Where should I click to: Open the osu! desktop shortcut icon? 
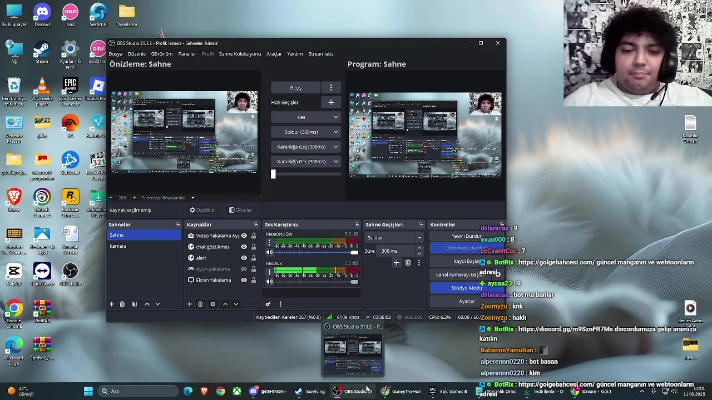70,14
